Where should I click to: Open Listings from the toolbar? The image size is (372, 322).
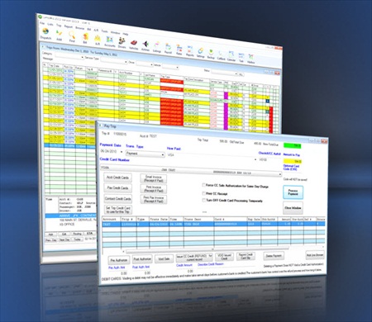click(x=157, y=47)
